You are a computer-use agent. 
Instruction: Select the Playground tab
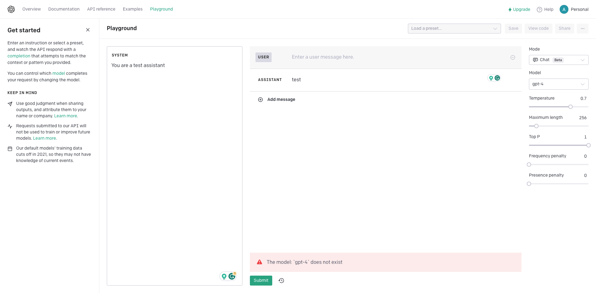[x=161, y=9]
